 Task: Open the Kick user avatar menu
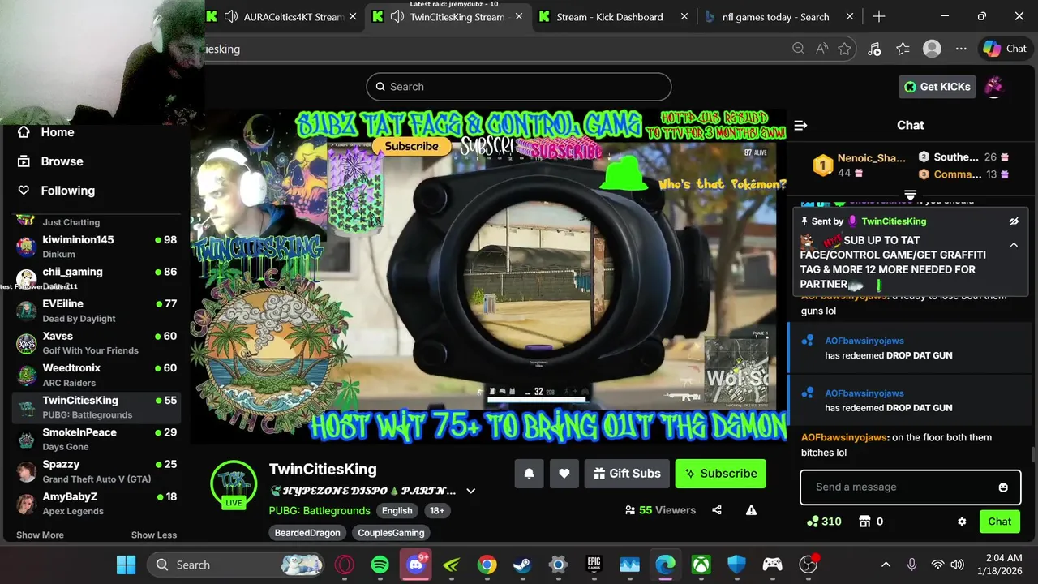(994, 86)
